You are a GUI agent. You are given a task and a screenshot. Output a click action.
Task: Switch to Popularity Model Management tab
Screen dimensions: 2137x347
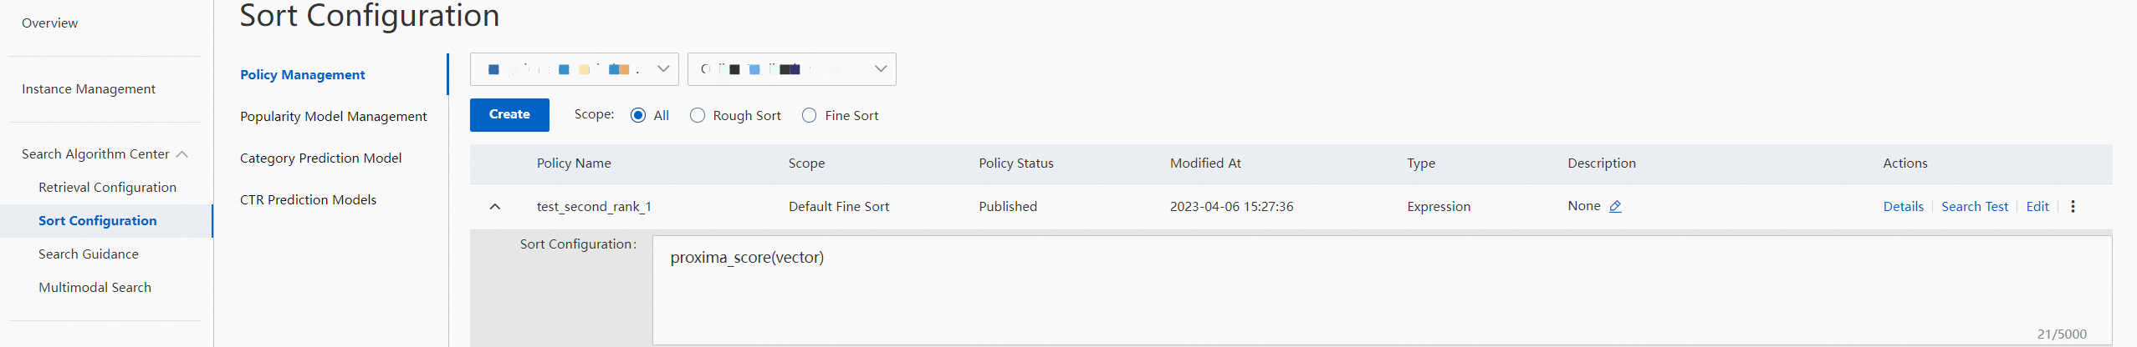pos(333,116)
